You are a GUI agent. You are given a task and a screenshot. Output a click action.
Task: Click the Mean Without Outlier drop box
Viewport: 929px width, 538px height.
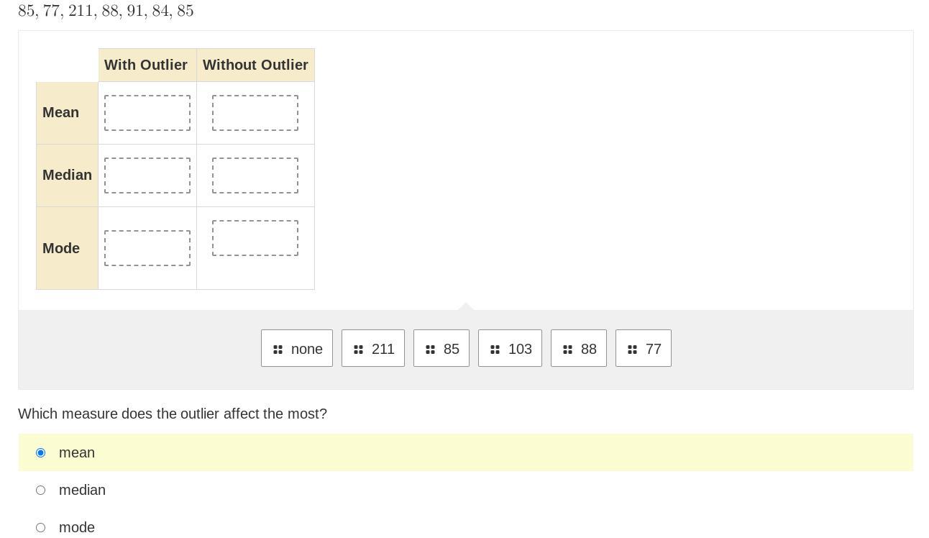tap(255, 113)
